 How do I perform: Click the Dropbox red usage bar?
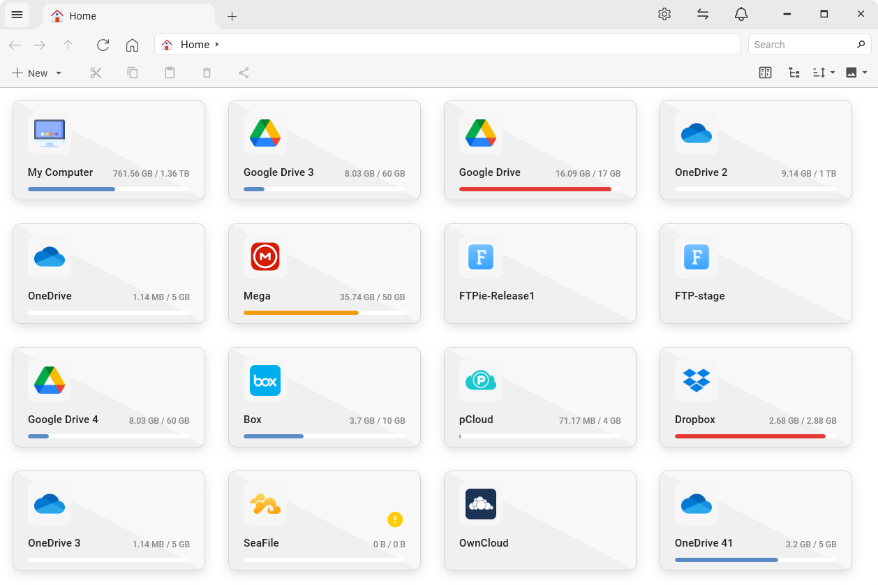tap(750, 436)
